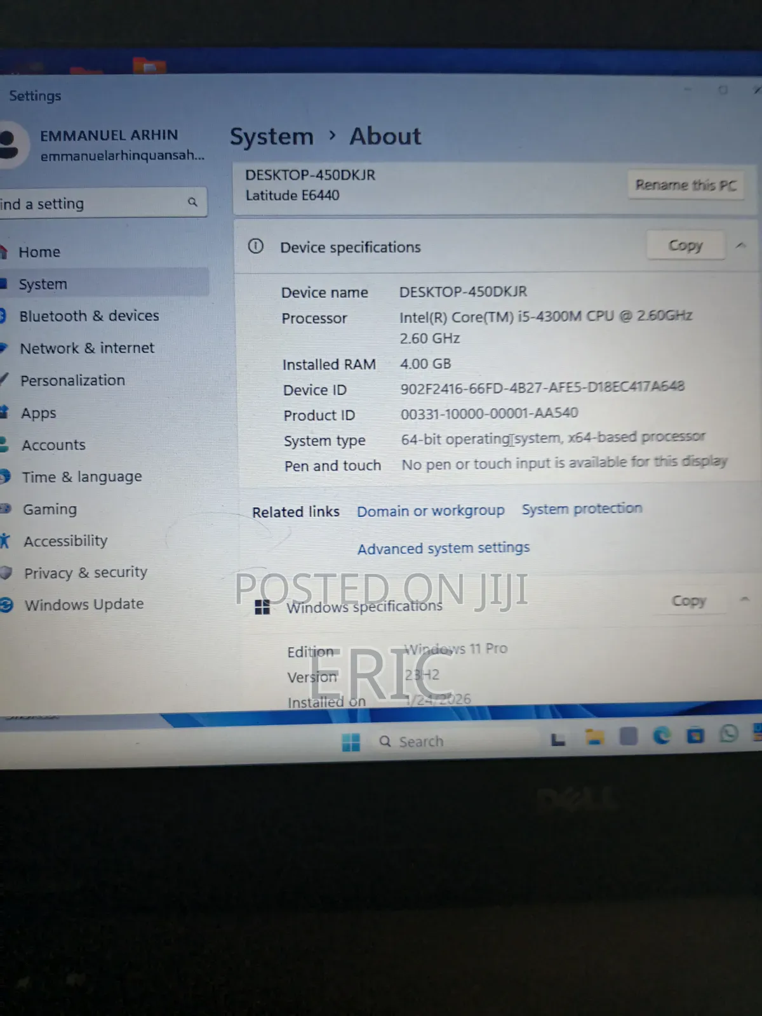Select the Product ID value 00331-10000-00001-AA540

tap(489, 413)
